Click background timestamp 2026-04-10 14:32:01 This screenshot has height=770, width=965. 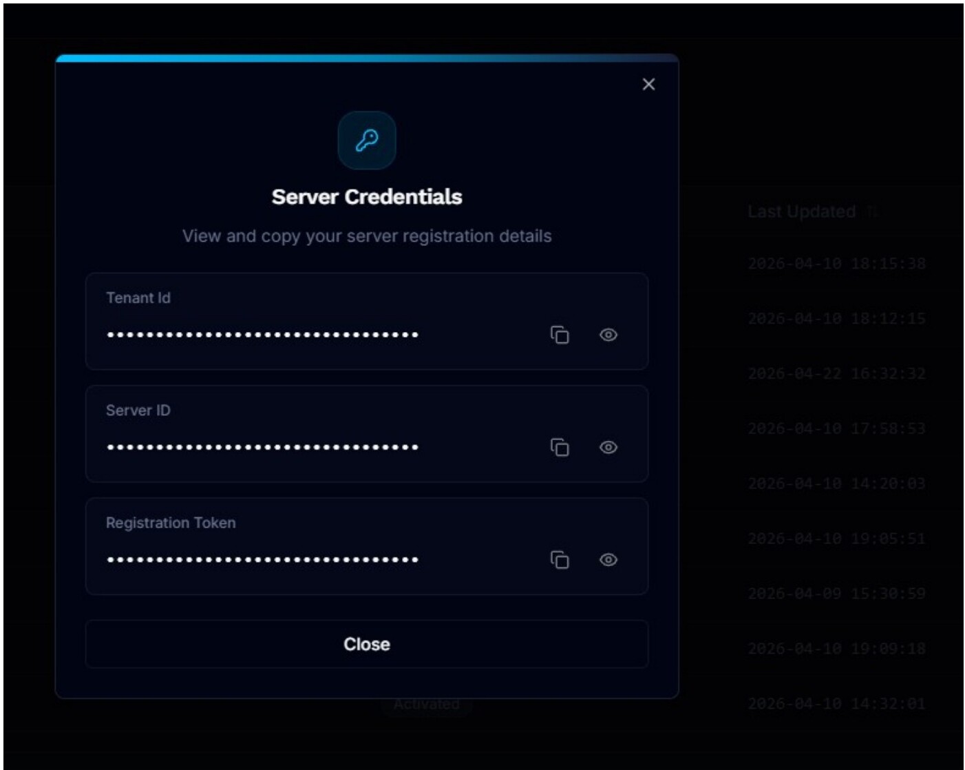click(836, 704)
